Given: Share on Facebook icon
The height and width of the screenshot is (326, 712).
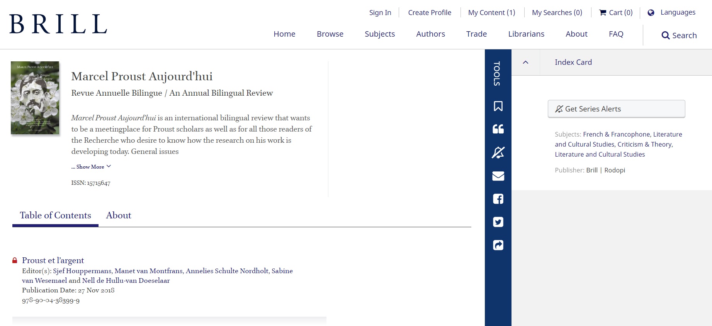Looking at the screenshot, I should tap(498, 199).
